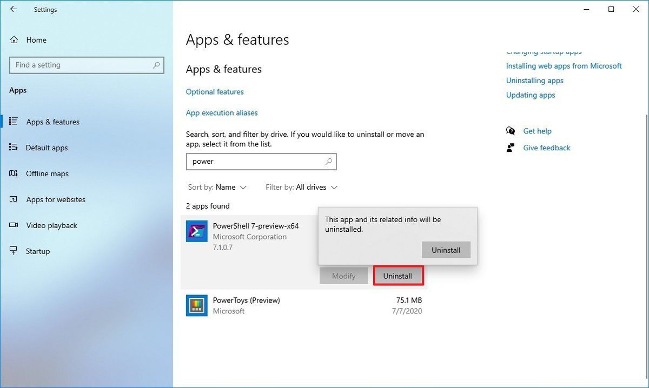Click the '2 apps found' text
The height and width of the screenshot is (388, 649).
[208, 206]
